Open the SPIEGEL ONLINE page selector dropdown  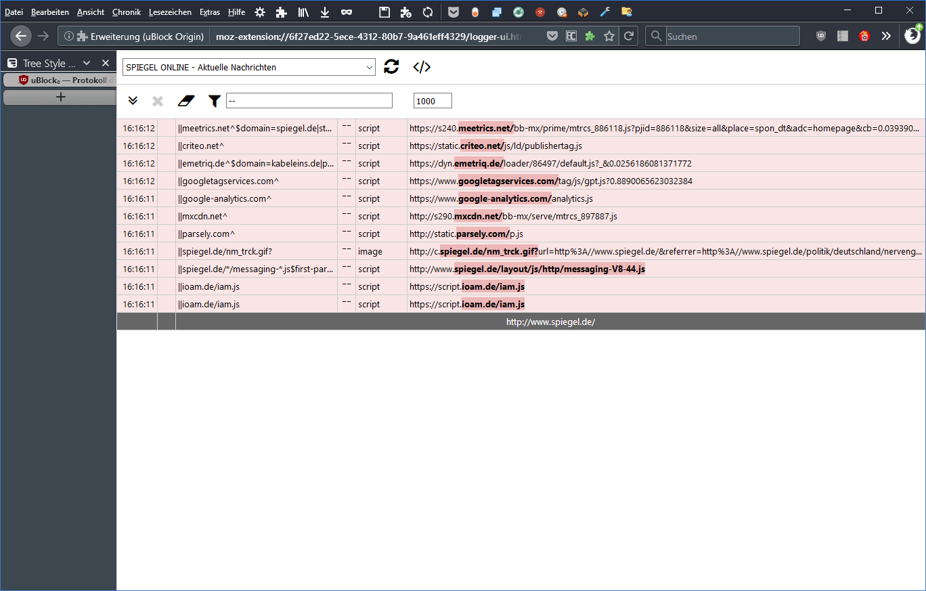click(249, 67)
